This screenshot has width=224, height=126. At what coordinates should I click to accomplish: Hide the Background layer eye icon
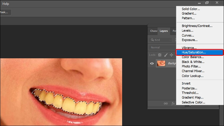coord(152,64)
